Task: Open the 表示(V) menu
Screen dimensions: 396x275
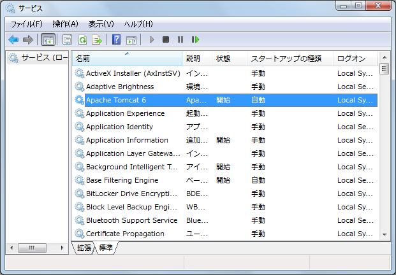Action: tap(101, 24)
